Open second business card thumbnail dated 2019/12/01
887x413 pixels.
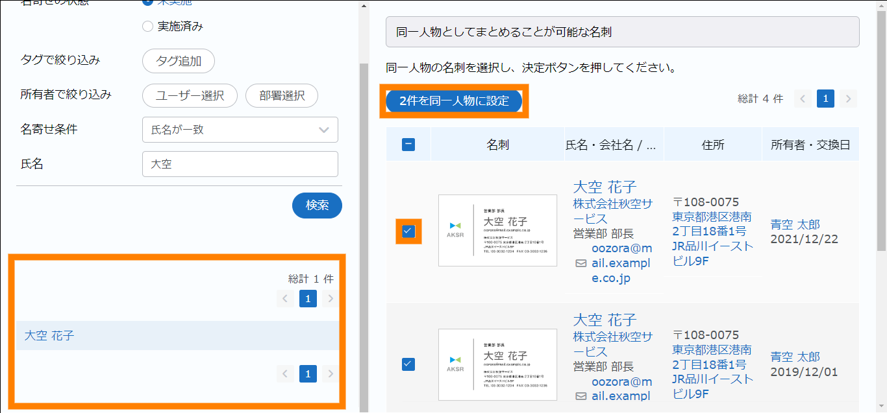tap(497, 364)
